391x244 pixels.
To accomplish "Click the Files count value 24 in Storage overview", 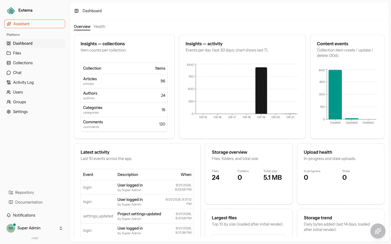I will click(x=216, y=178).
